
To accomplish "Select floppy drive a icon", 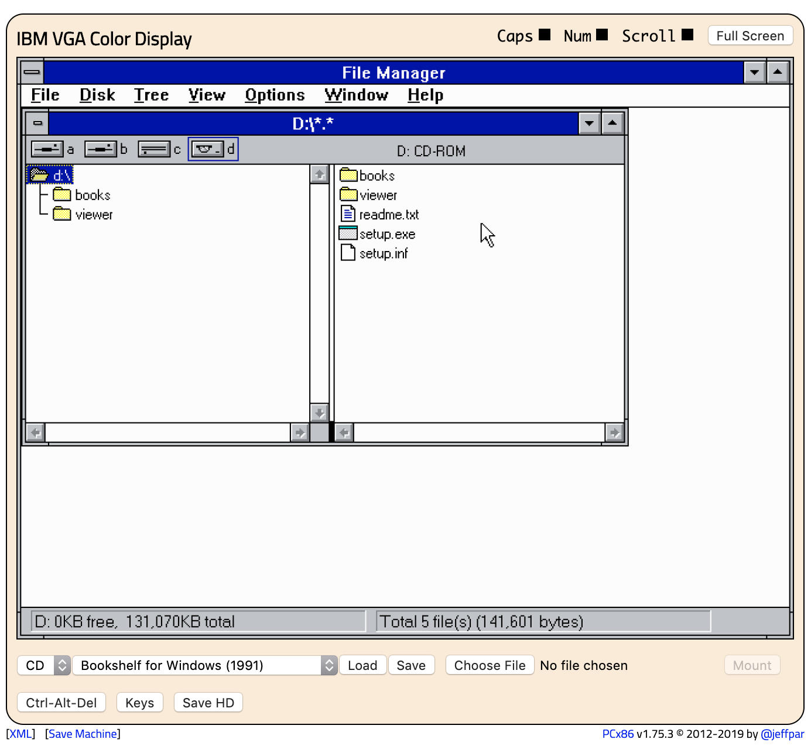I will pyautogui.click(x=47, y=149).
